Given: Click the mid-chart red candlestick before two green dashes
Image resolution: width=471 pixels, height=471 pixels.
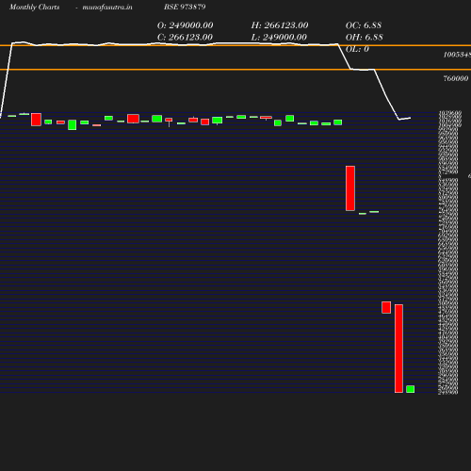Looking at the screenshot, I should (x=350, y=188).
